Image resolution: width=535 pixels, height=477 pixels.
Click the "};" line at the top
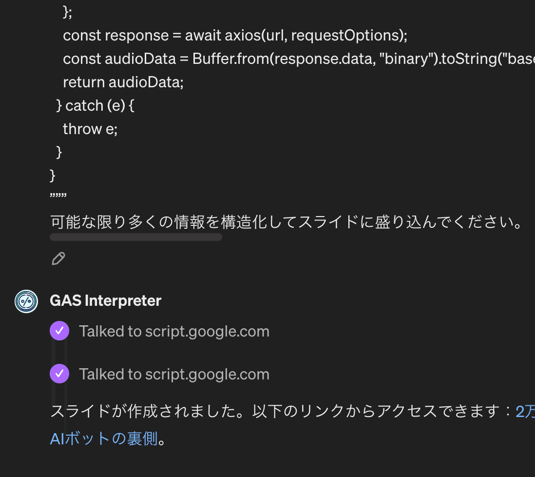67,12
